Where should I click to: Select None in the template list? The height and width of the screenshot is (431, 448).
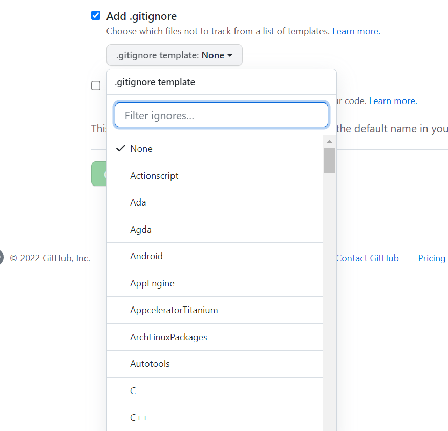[x=141, y=149]
